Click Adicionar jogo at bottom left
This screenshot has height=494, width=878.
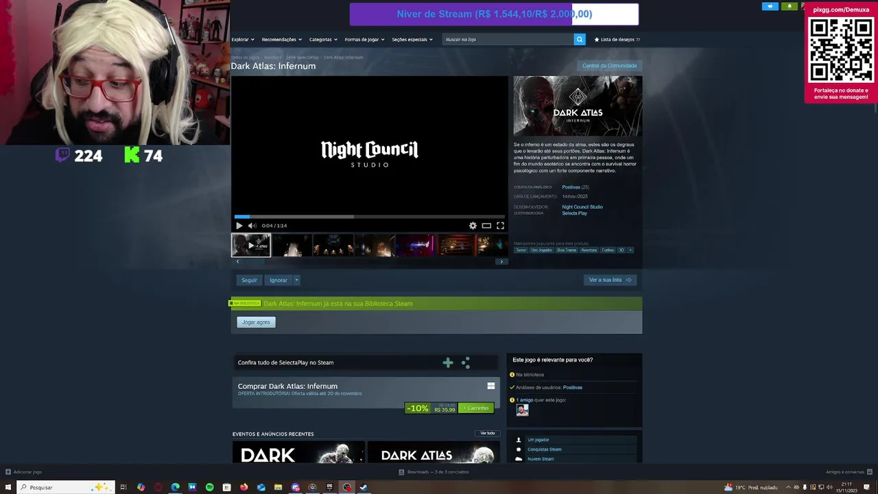pyautogui.click(x=24, y=472)
